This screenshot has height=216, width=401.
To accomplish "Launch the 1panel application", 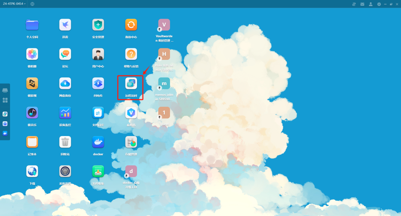I will pyautogui.click(x=164, y=112).
